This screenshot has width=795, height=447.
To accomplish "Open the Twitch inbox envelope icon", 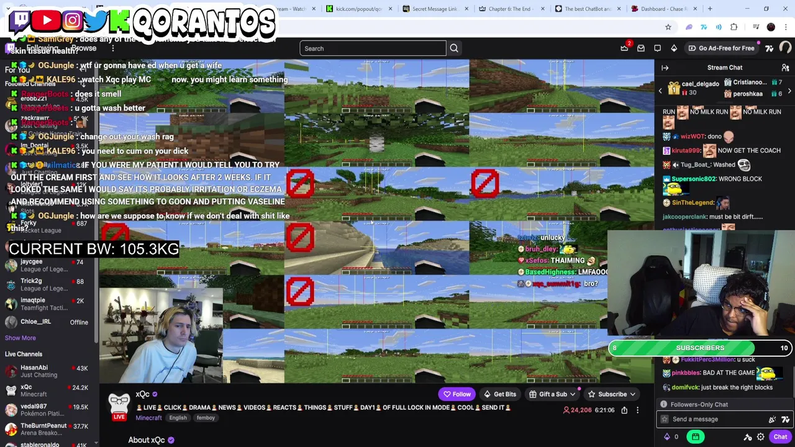I will pyautogui.click(x=641, y=48).
